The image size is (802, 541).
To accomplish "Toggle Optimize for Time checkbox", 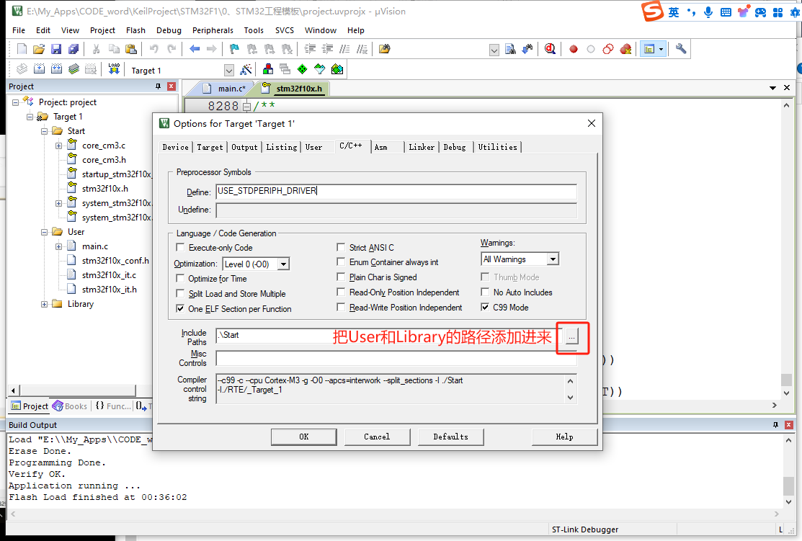I will click(180, 278).
